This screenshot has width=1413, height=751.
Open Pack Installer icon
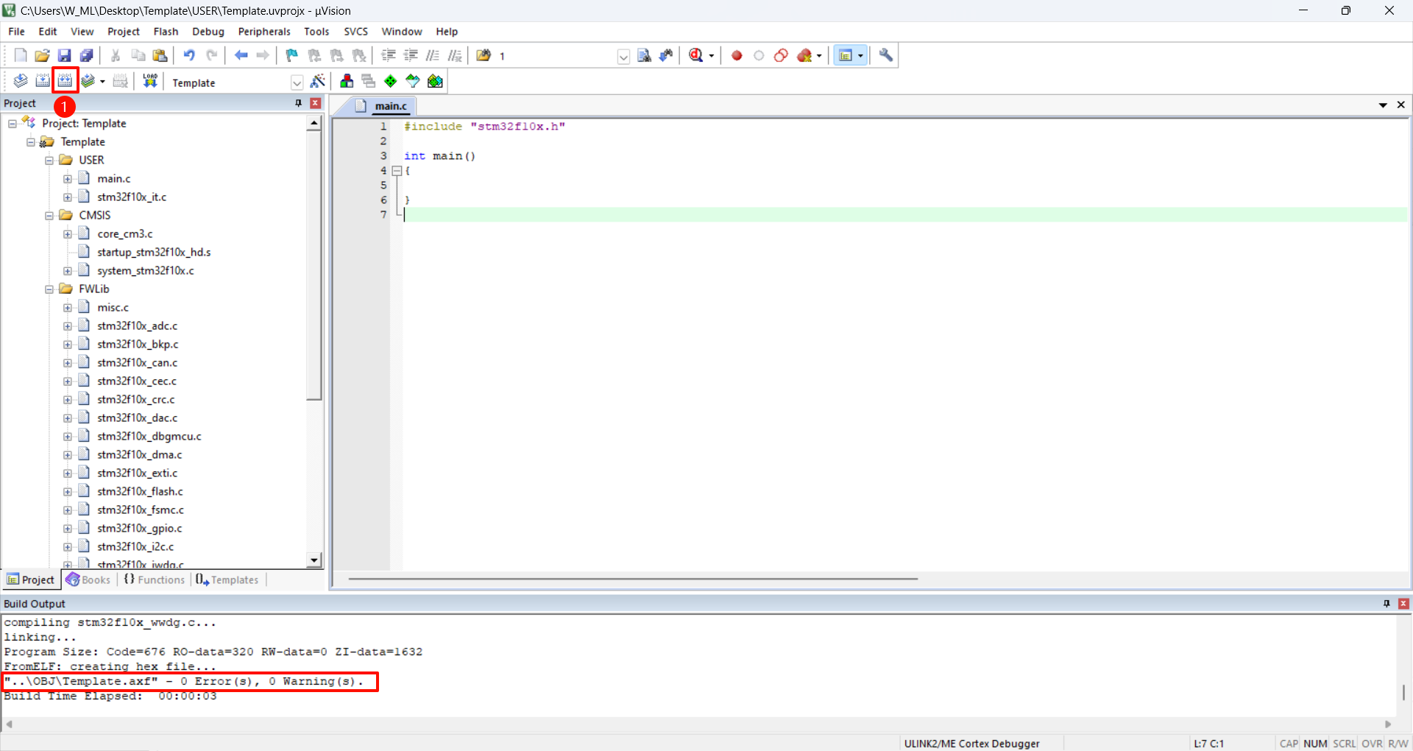[435, 81]
